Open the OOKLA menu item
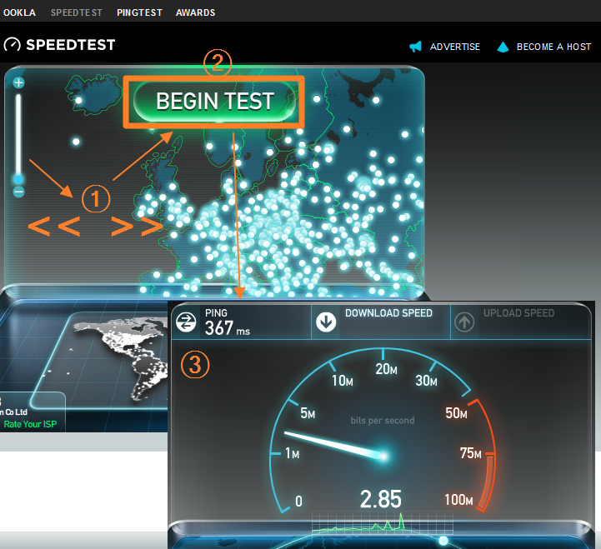Screen dimensions: 601x549 [19, 12]
